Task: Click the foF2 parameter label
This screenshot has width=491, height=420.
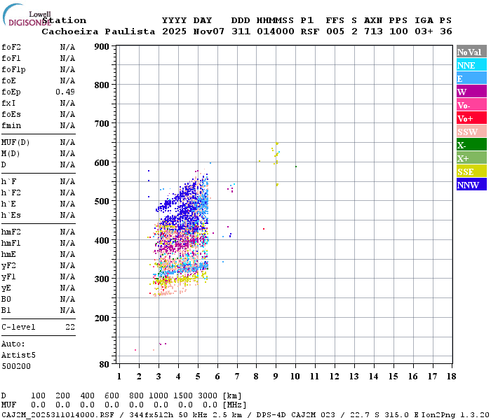Action: click(11, 47)
